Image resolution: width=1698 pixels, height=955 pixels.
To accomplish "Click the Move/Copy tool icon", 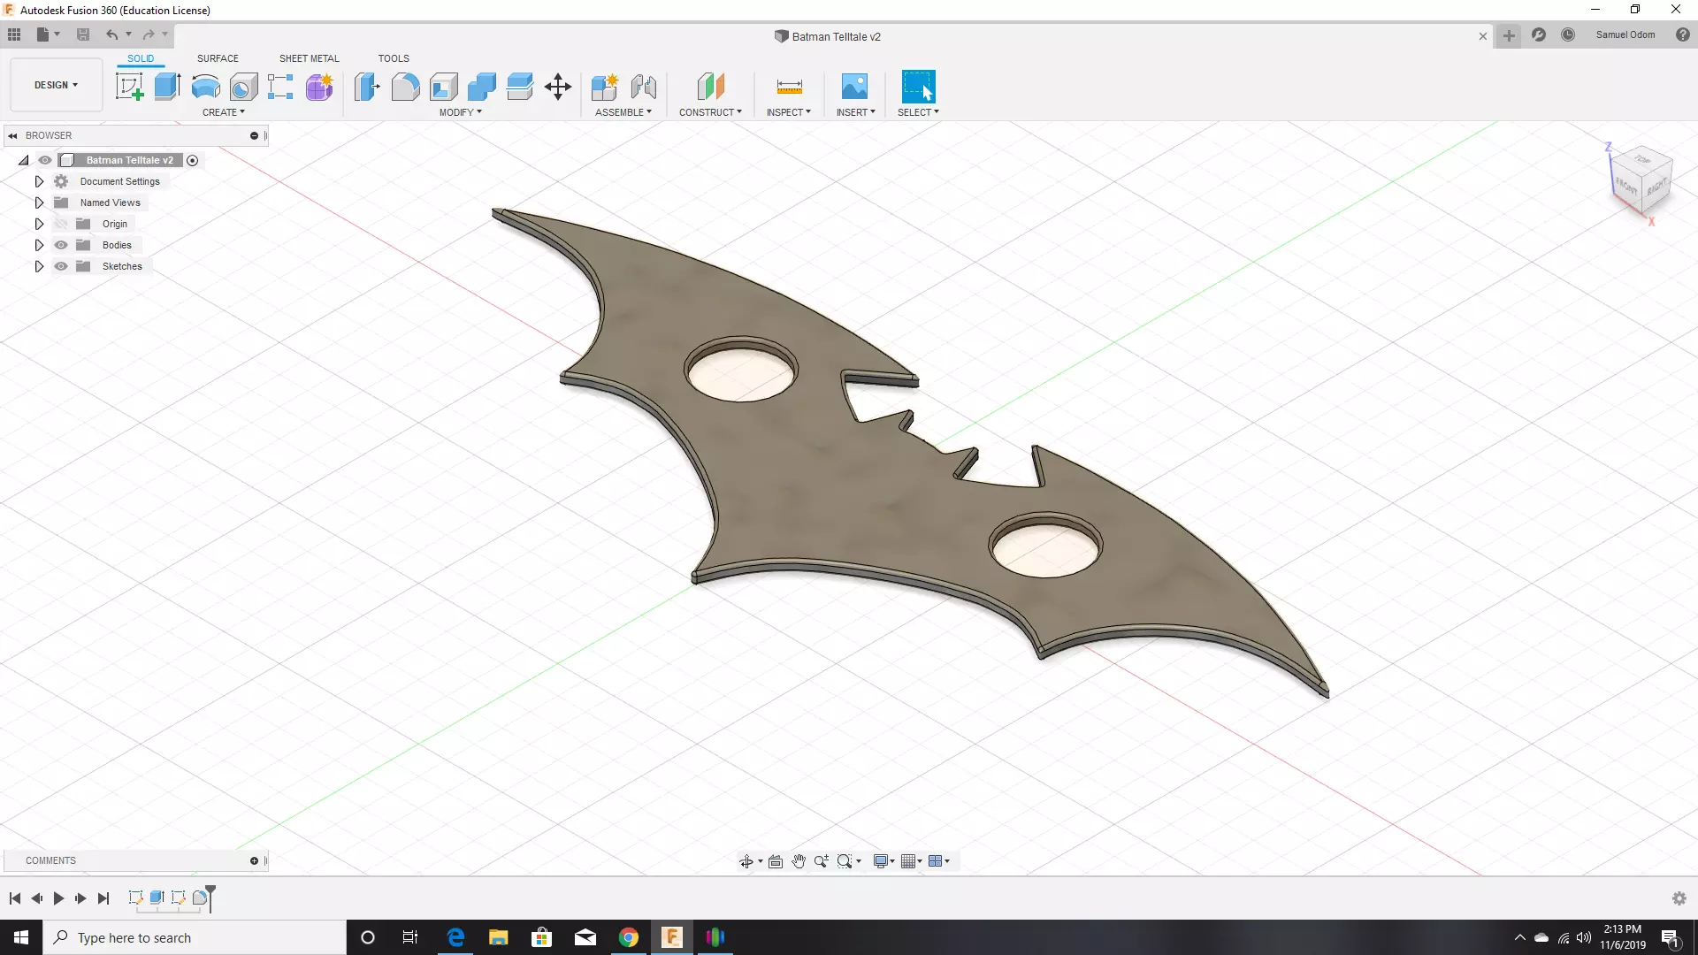I will pyautogui.click(x=558, y=87).
